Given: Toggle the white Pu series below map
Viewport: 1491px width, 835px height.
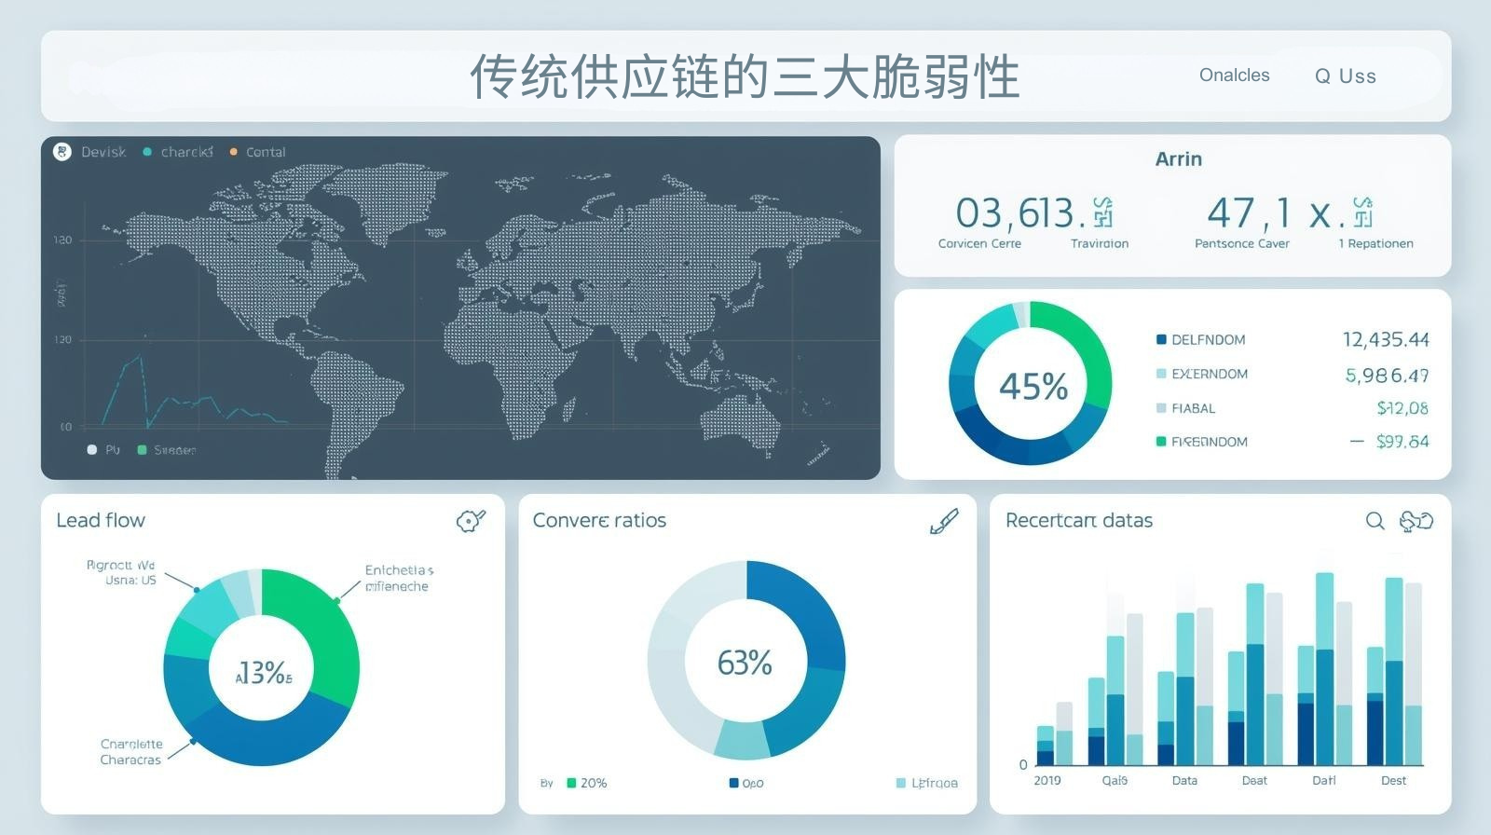Looking at the screenshot, I should click(x=91, y=450).
